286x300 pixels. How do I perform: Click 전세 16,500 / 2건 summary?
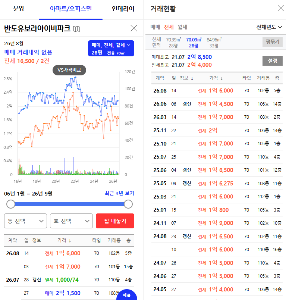(x=27, y=61)
